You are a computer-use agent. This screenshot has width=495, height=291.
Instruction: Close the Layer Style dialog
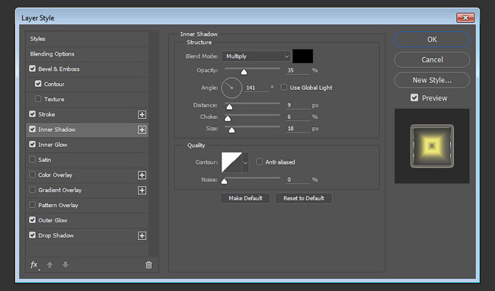tap(465, 18)
